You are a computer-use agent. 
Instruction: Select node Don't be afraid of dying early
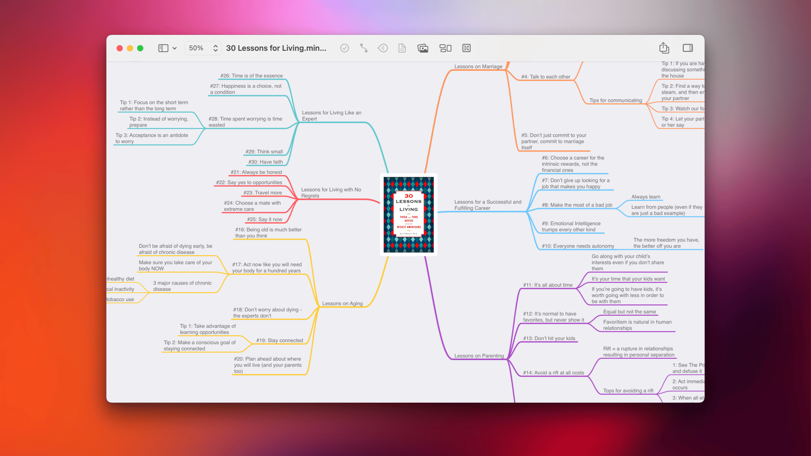[x=175, y=249]
